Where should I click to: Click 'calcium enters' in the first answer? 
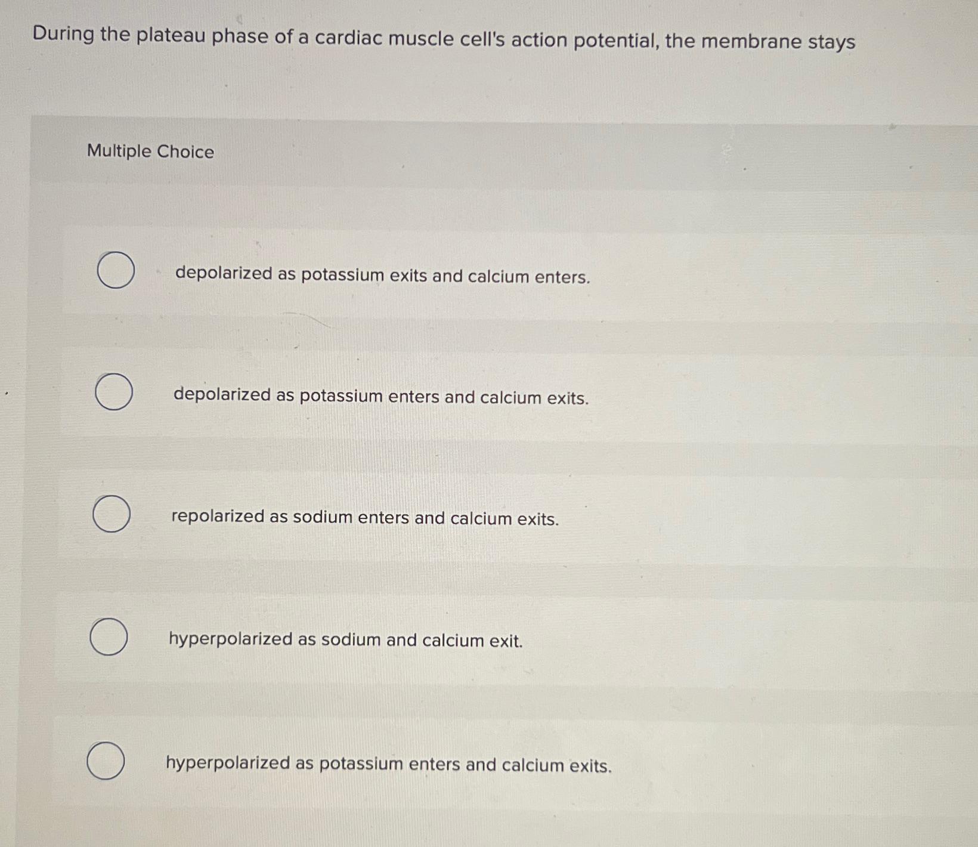[529, 277]
